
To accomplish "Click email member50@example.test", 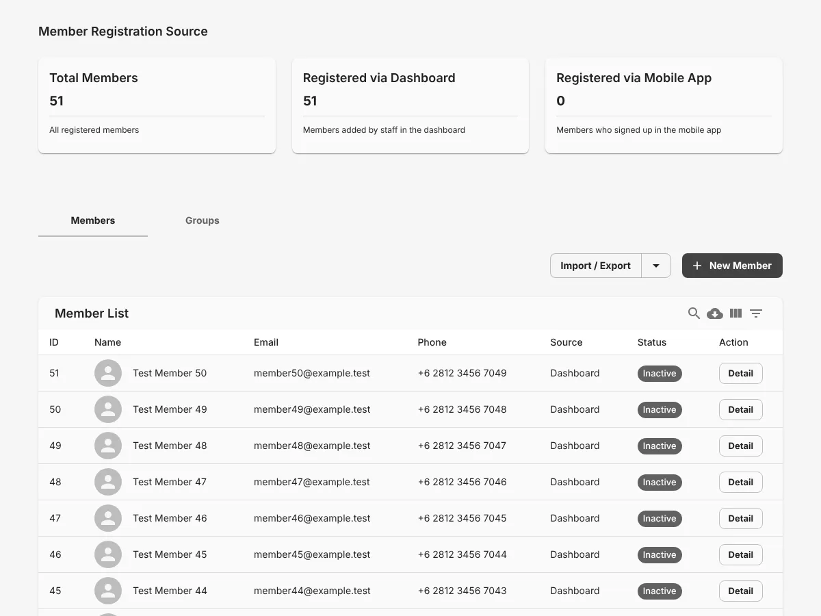I will [x=312, y=373].
